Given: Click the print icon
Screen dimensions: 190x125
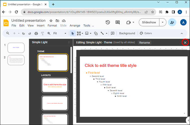Looking at the screenshot, I should pos(36,33).
